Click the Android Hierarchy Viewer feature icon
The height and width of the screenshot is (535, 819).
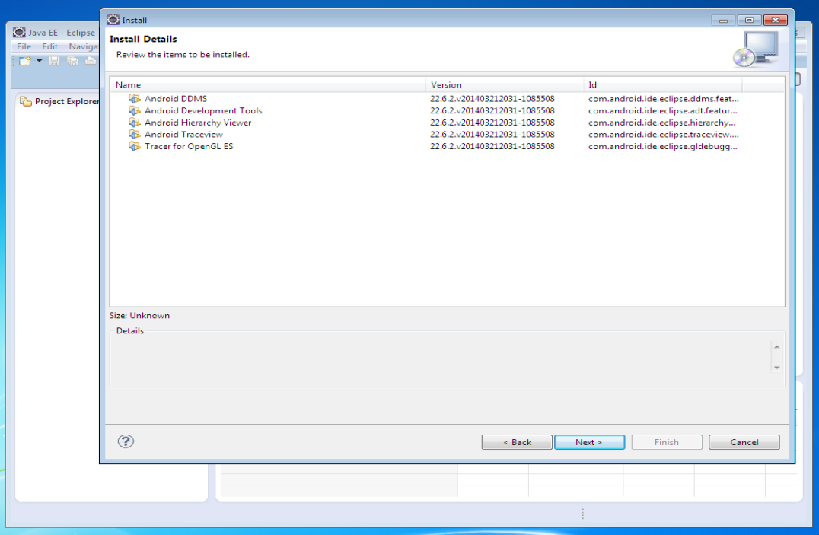pos(134,123)
